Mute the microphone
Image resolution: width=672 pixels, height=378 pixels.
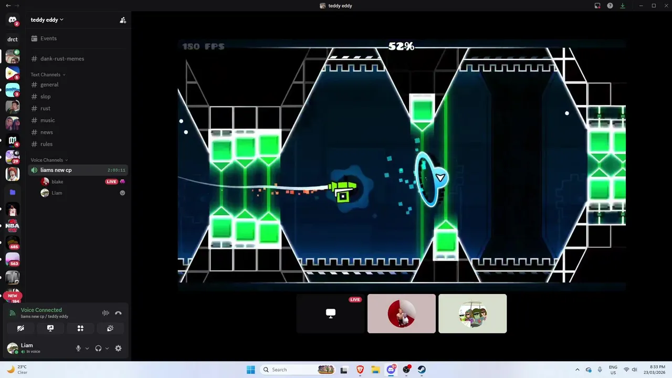pos(78,349)
